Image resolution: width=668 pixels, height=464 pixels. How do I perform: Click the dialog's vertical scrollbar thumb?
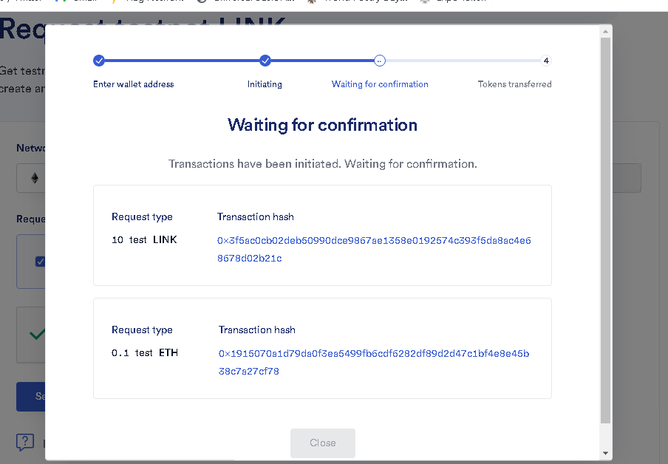605,231
